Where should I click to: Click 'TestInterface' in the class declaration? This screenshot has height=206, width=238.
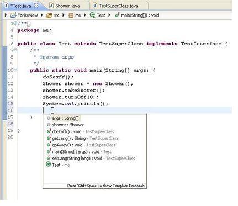[x=201, y=44]
